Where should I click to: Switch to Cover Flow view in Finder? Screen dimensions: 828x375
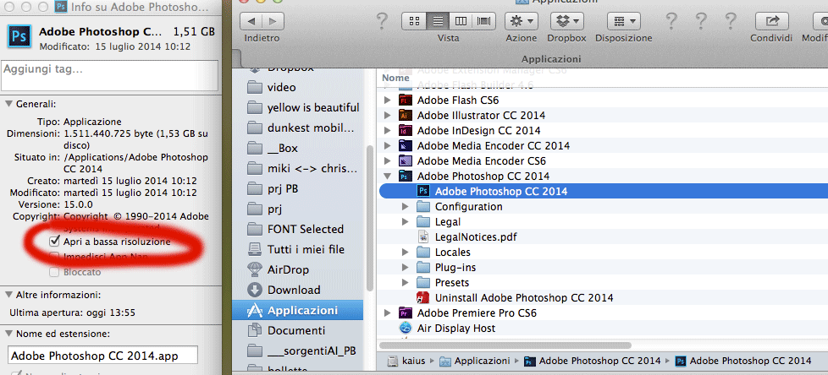(483, 21)
